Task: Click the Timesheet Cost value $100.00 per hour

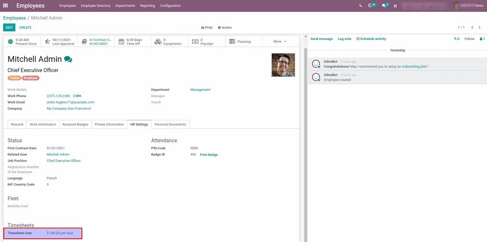Action: point(60,233)
